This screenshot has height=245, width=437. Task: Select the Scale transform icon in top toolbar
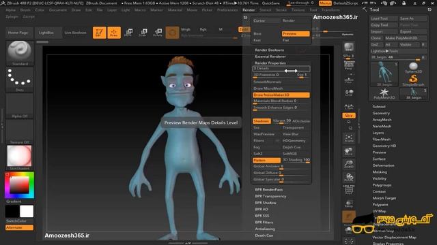click(143, 33)
